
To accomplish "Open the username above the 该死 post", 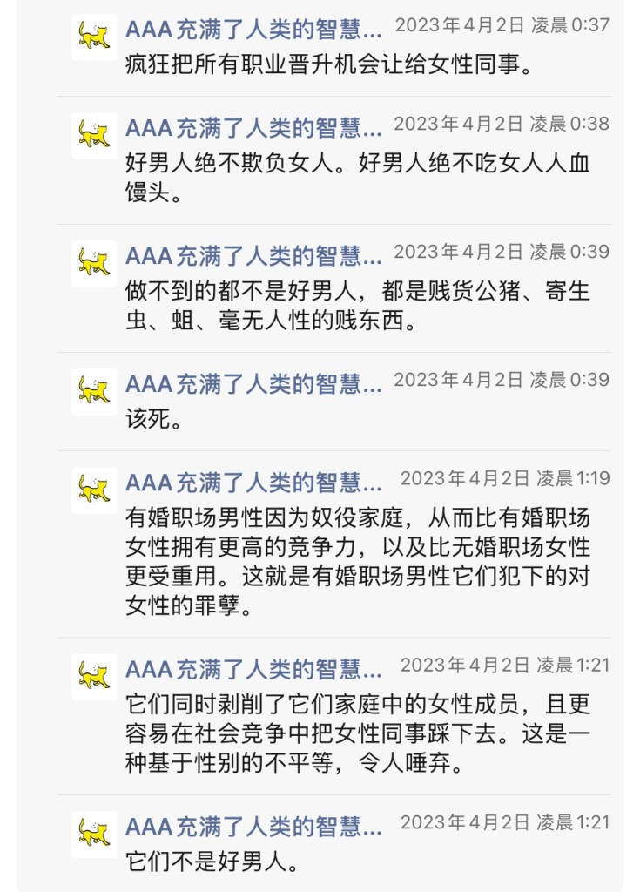I will (x=253, y=384).
